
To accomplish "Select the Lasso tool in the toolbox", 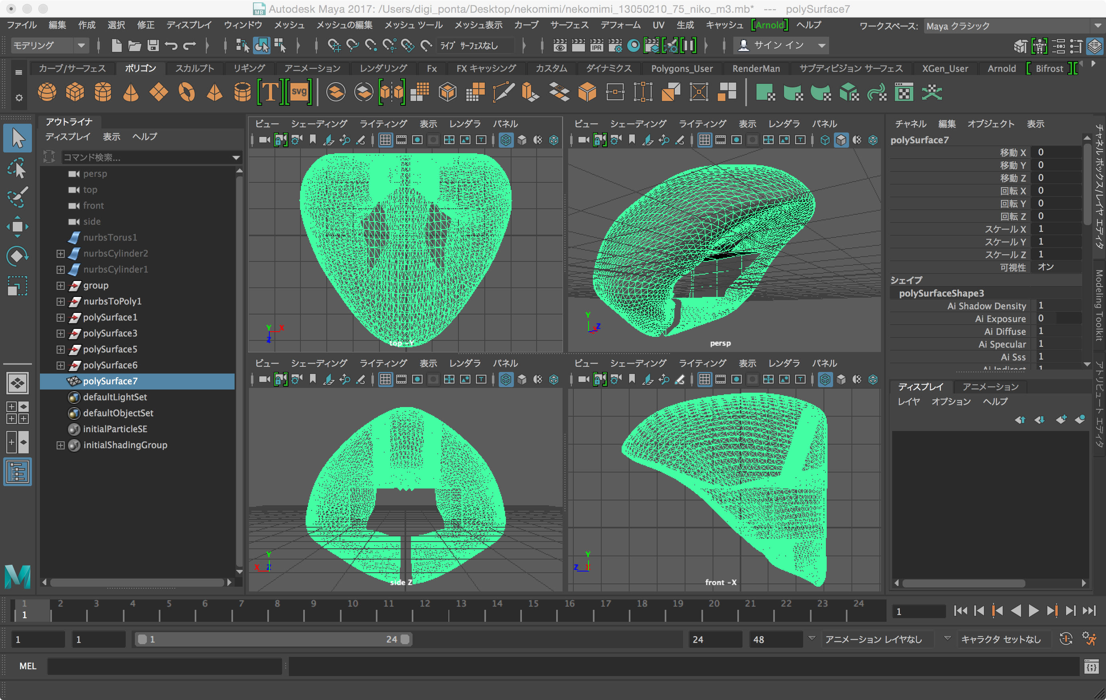I will (18, 168).
